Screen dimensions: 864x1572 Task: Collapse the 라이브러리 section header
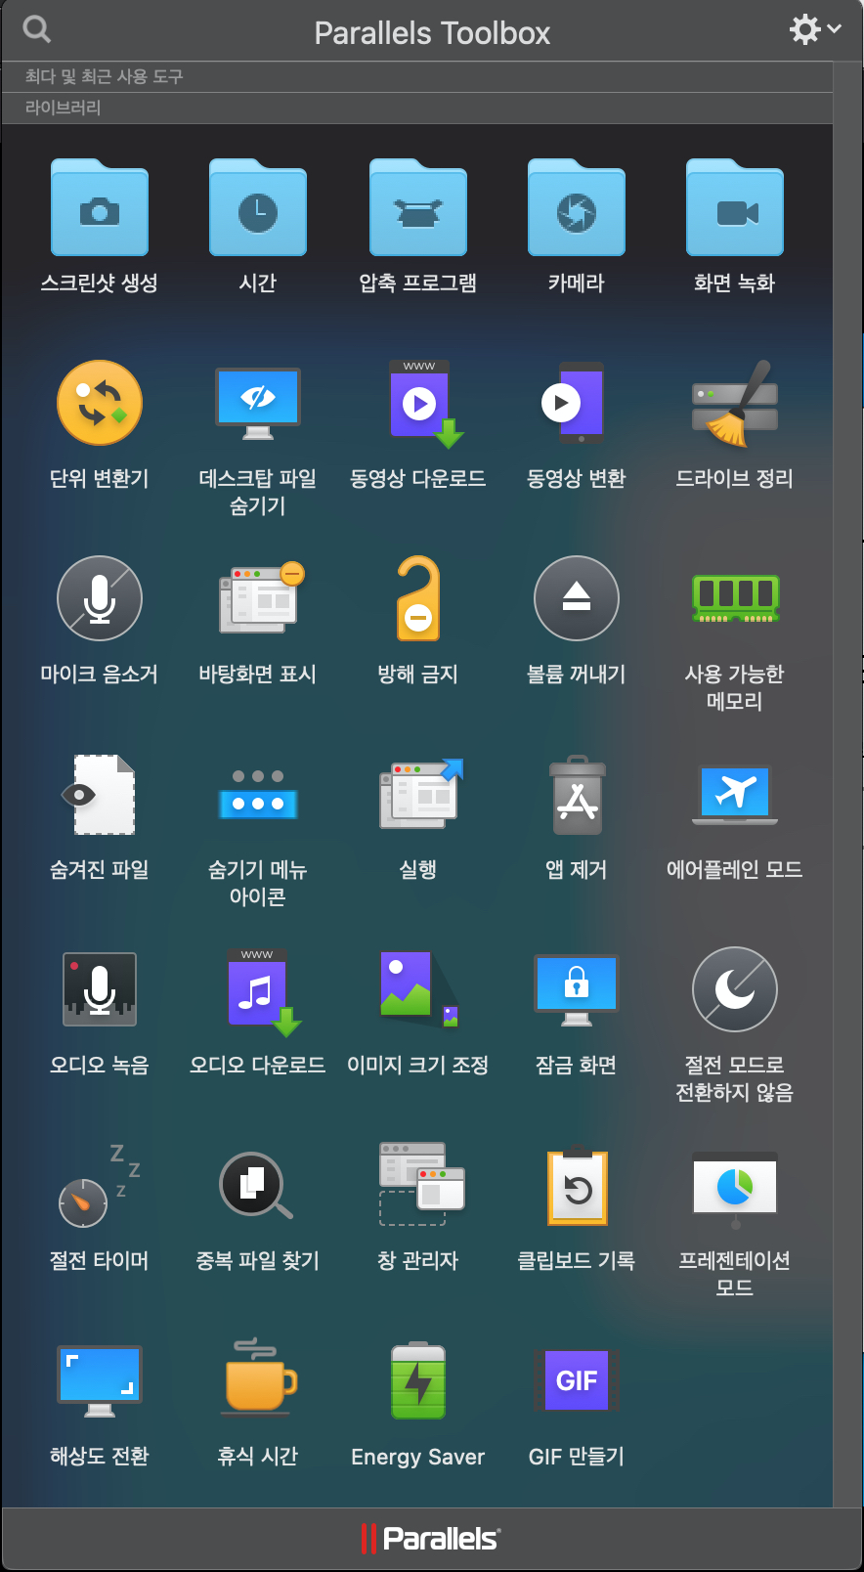click(417, 108)
